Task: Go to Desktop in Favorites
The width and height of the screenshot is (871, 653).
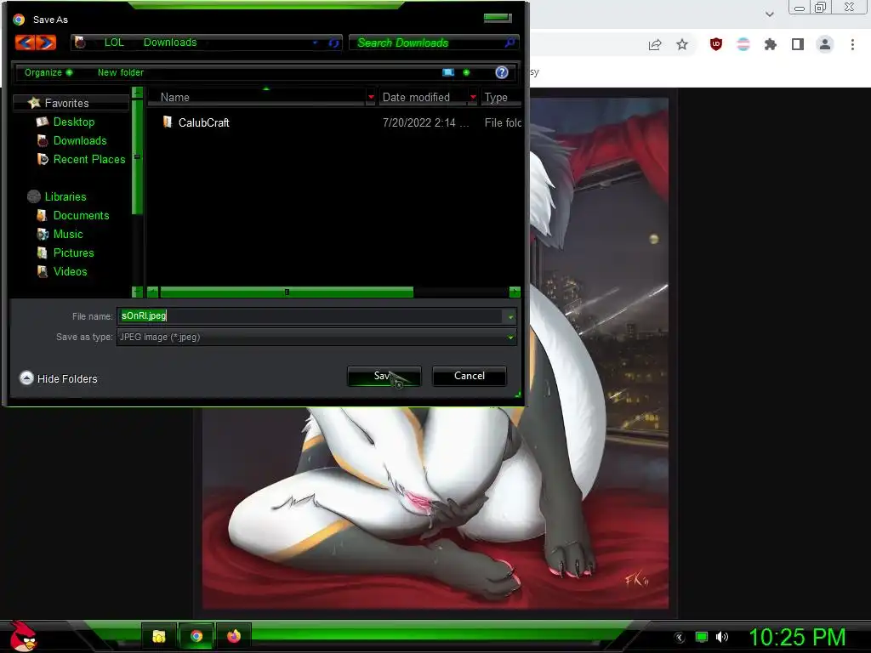Action: 74,122
